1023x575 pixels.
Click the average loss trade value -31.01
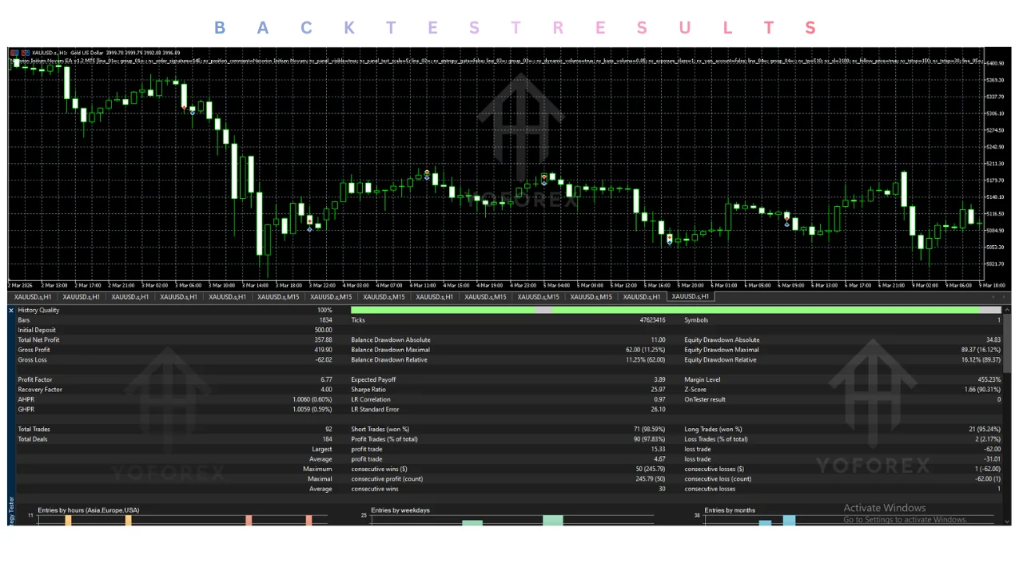click(x=992, y=459)
